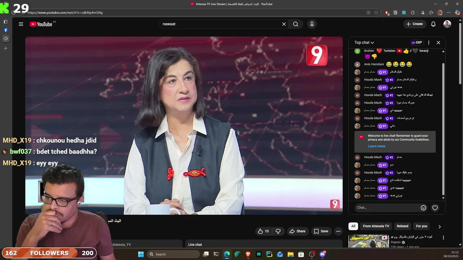Open the browser Extensions puzzle icon

point(413,13)
